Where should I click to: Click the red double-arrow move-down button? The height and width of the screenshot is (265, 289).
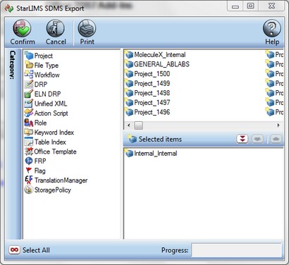point(242,139)
